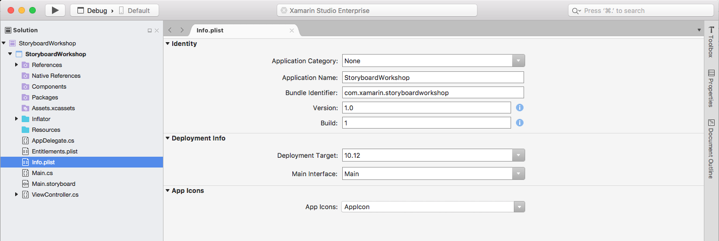Navigate forward with the right arrow
The image size is (719, 241).
pyautogui.click(x=182, y=30)
